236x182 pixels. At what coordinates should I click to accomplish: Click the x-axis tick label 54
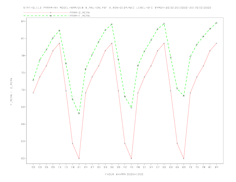(x=151, y=167)
